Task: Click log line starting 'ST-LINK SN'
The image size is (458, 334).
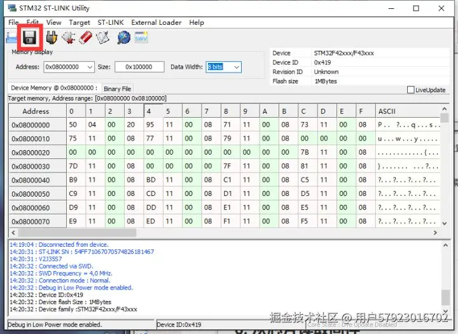Action: tap(82, 252)
